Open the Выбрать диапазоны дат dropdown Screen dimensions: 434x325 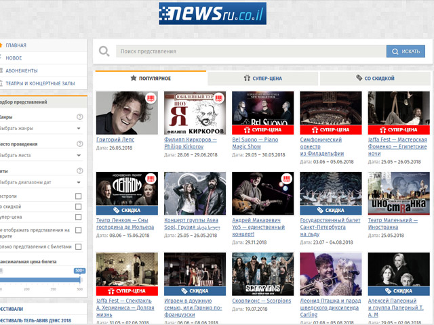pyautogui.click(x=41, y=182)
